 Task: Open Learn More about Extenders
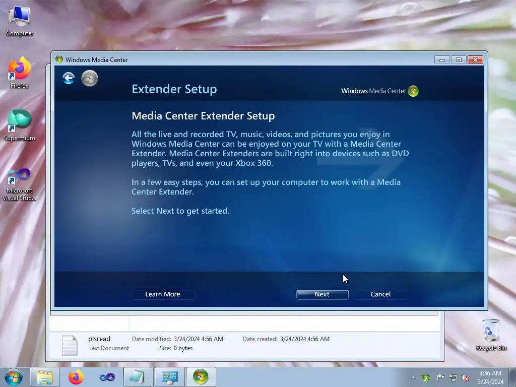pos(163,294)
